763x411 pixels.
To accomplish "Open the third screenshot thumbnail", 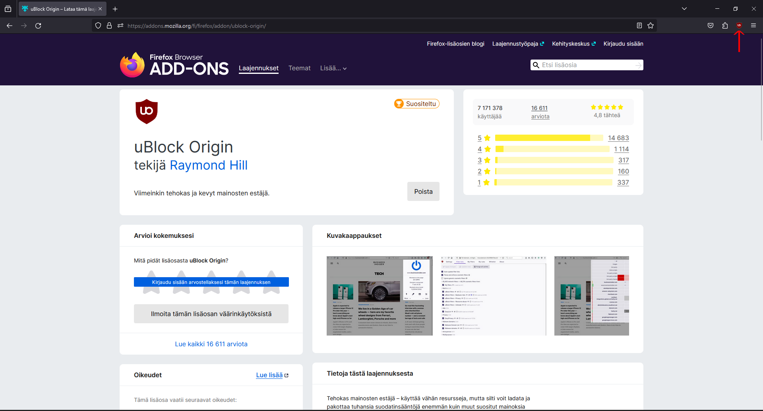I will tap(592, 296).
